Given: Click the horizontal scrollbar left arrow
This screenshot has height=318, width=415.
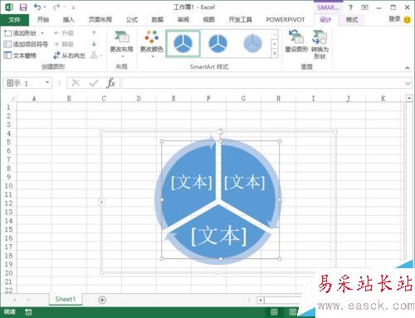Looking at the screenshot, I should pyautogui.click(x=261, y=300).
